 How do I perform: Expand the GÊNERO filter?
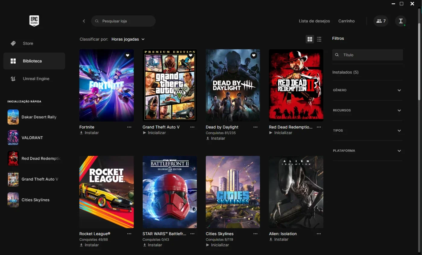tap(367, 90)
